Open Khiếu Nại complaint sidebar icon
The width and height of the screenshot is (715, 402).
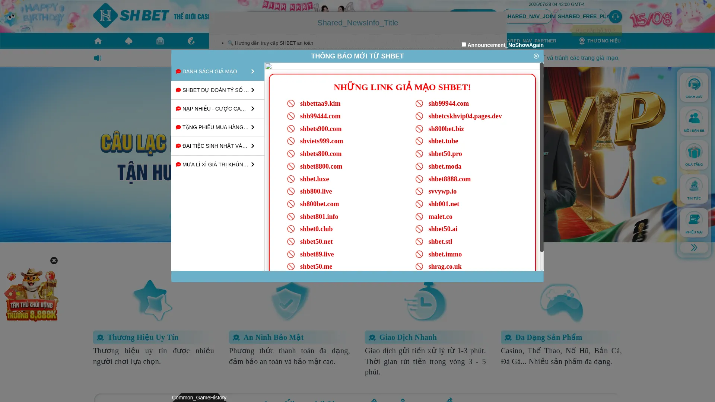(694, 223)
